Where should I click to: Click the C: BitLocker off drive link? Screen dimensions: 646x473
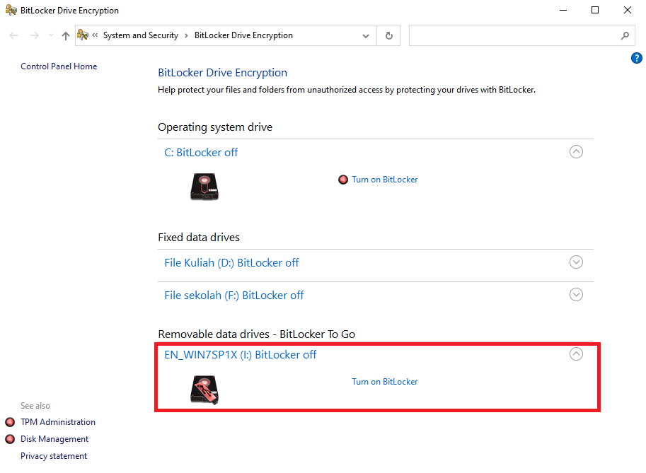(x=201, y=152)
